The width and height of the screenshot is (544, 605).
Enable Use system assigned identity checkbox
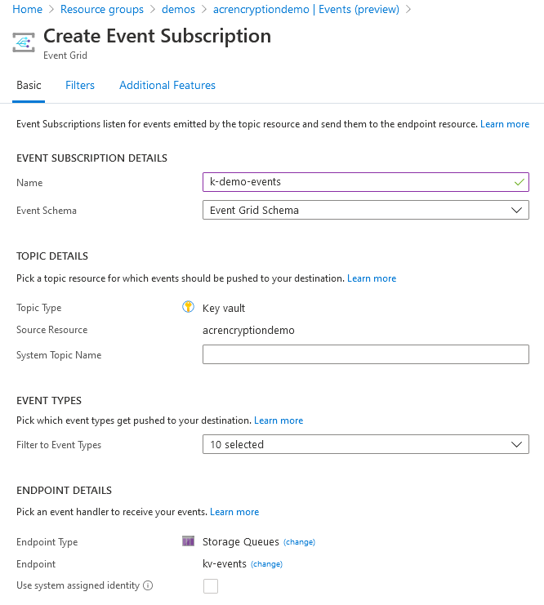pos(211,585)
